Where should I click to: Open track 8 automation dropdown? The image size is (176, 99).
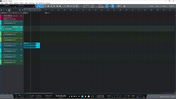point(10,57)
